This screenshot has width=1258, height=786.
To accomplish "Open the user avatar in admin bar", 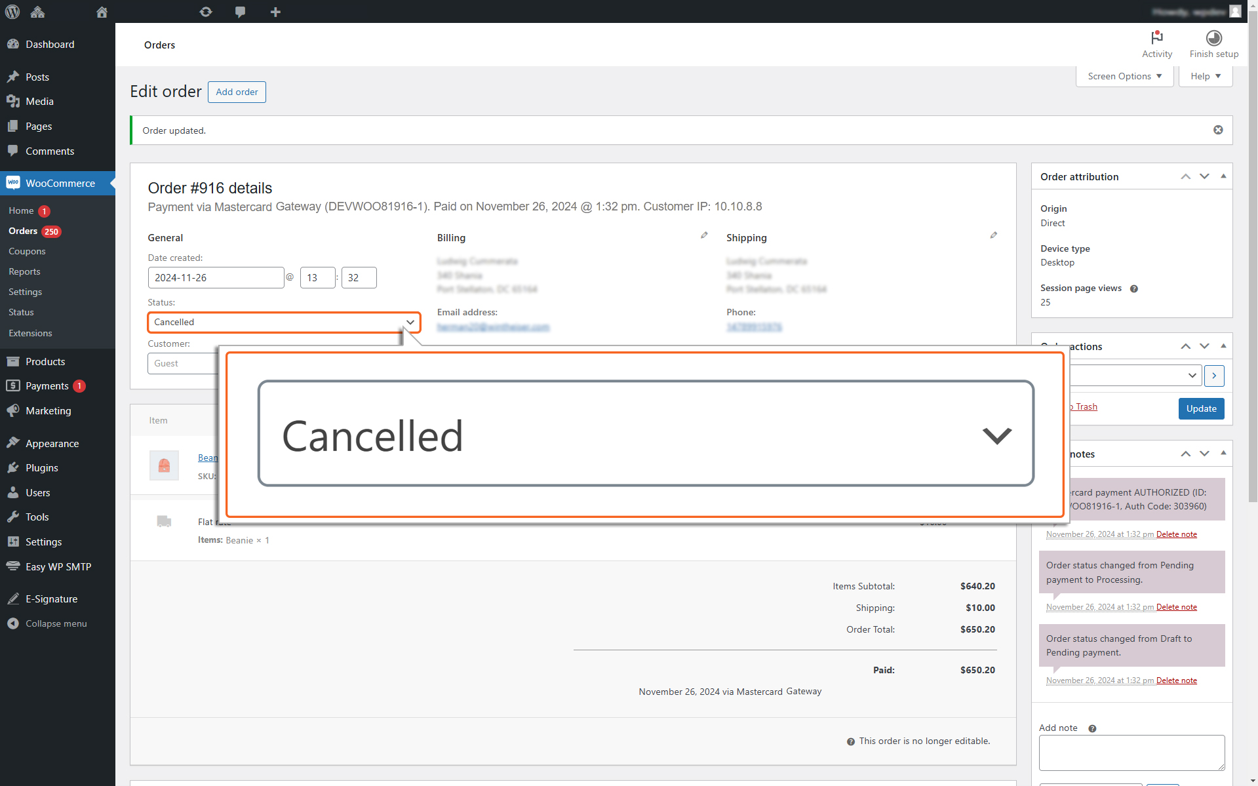I will point(1235,12).
